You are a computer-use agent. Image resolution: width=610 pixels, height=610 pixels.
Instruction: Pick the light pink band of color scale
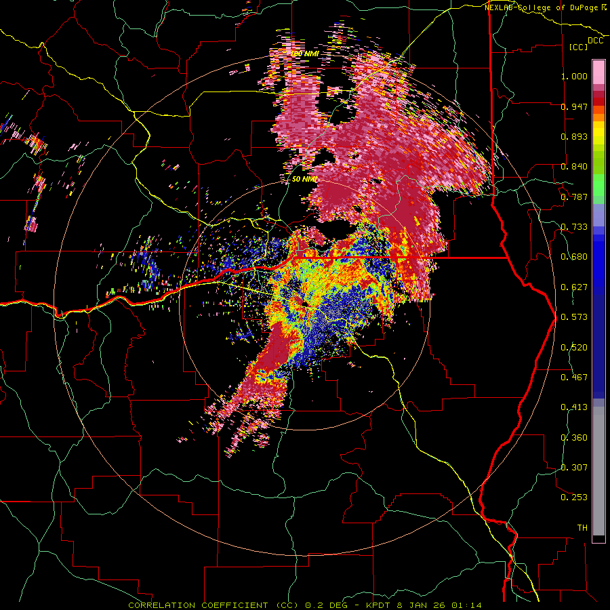pyautogui.click(x=598, y=73)
